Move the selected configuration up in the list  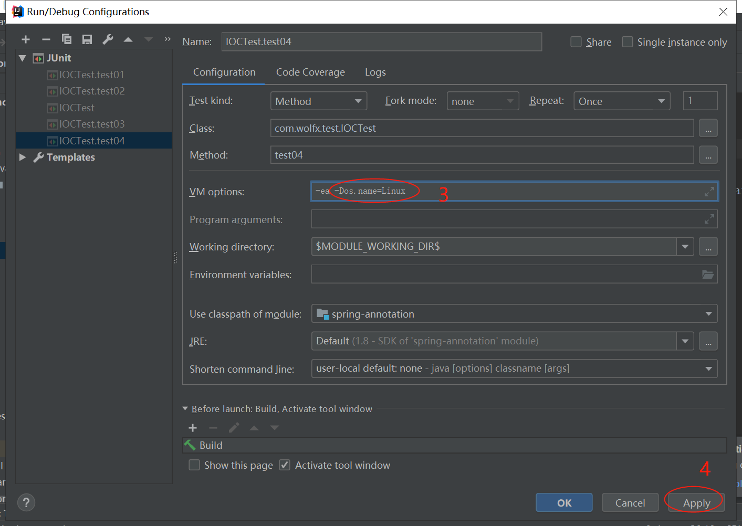tap(128, 39)
